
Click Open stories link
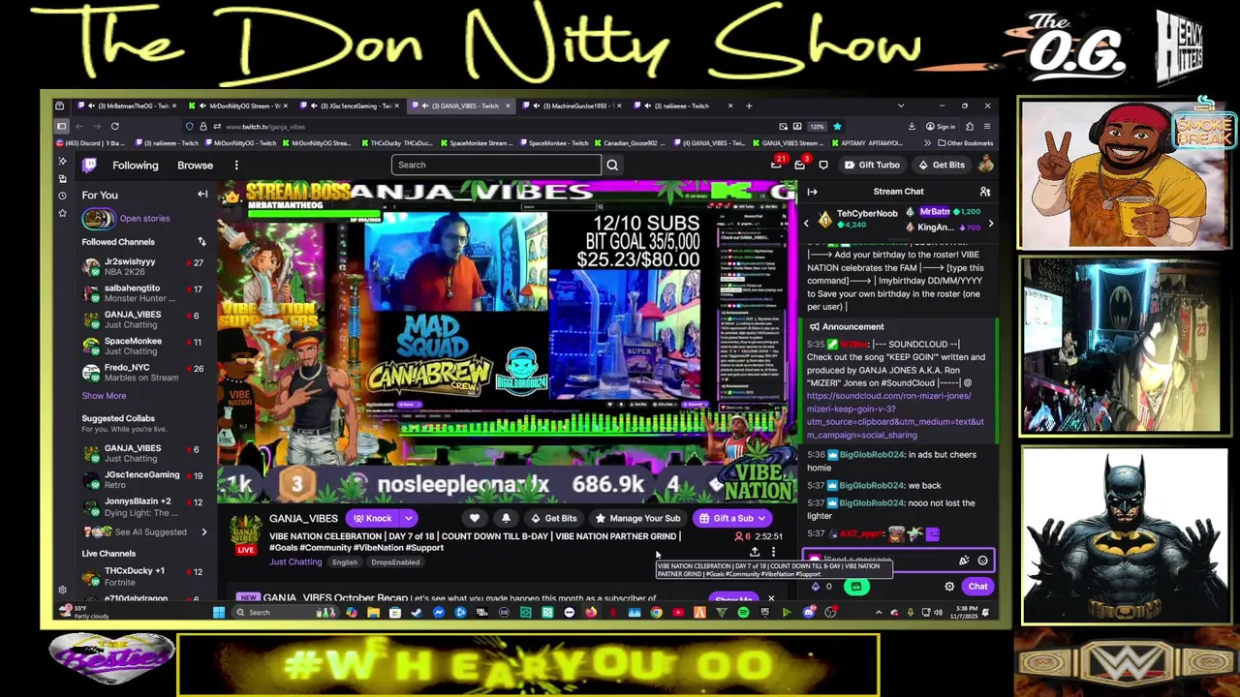(144, 219)
